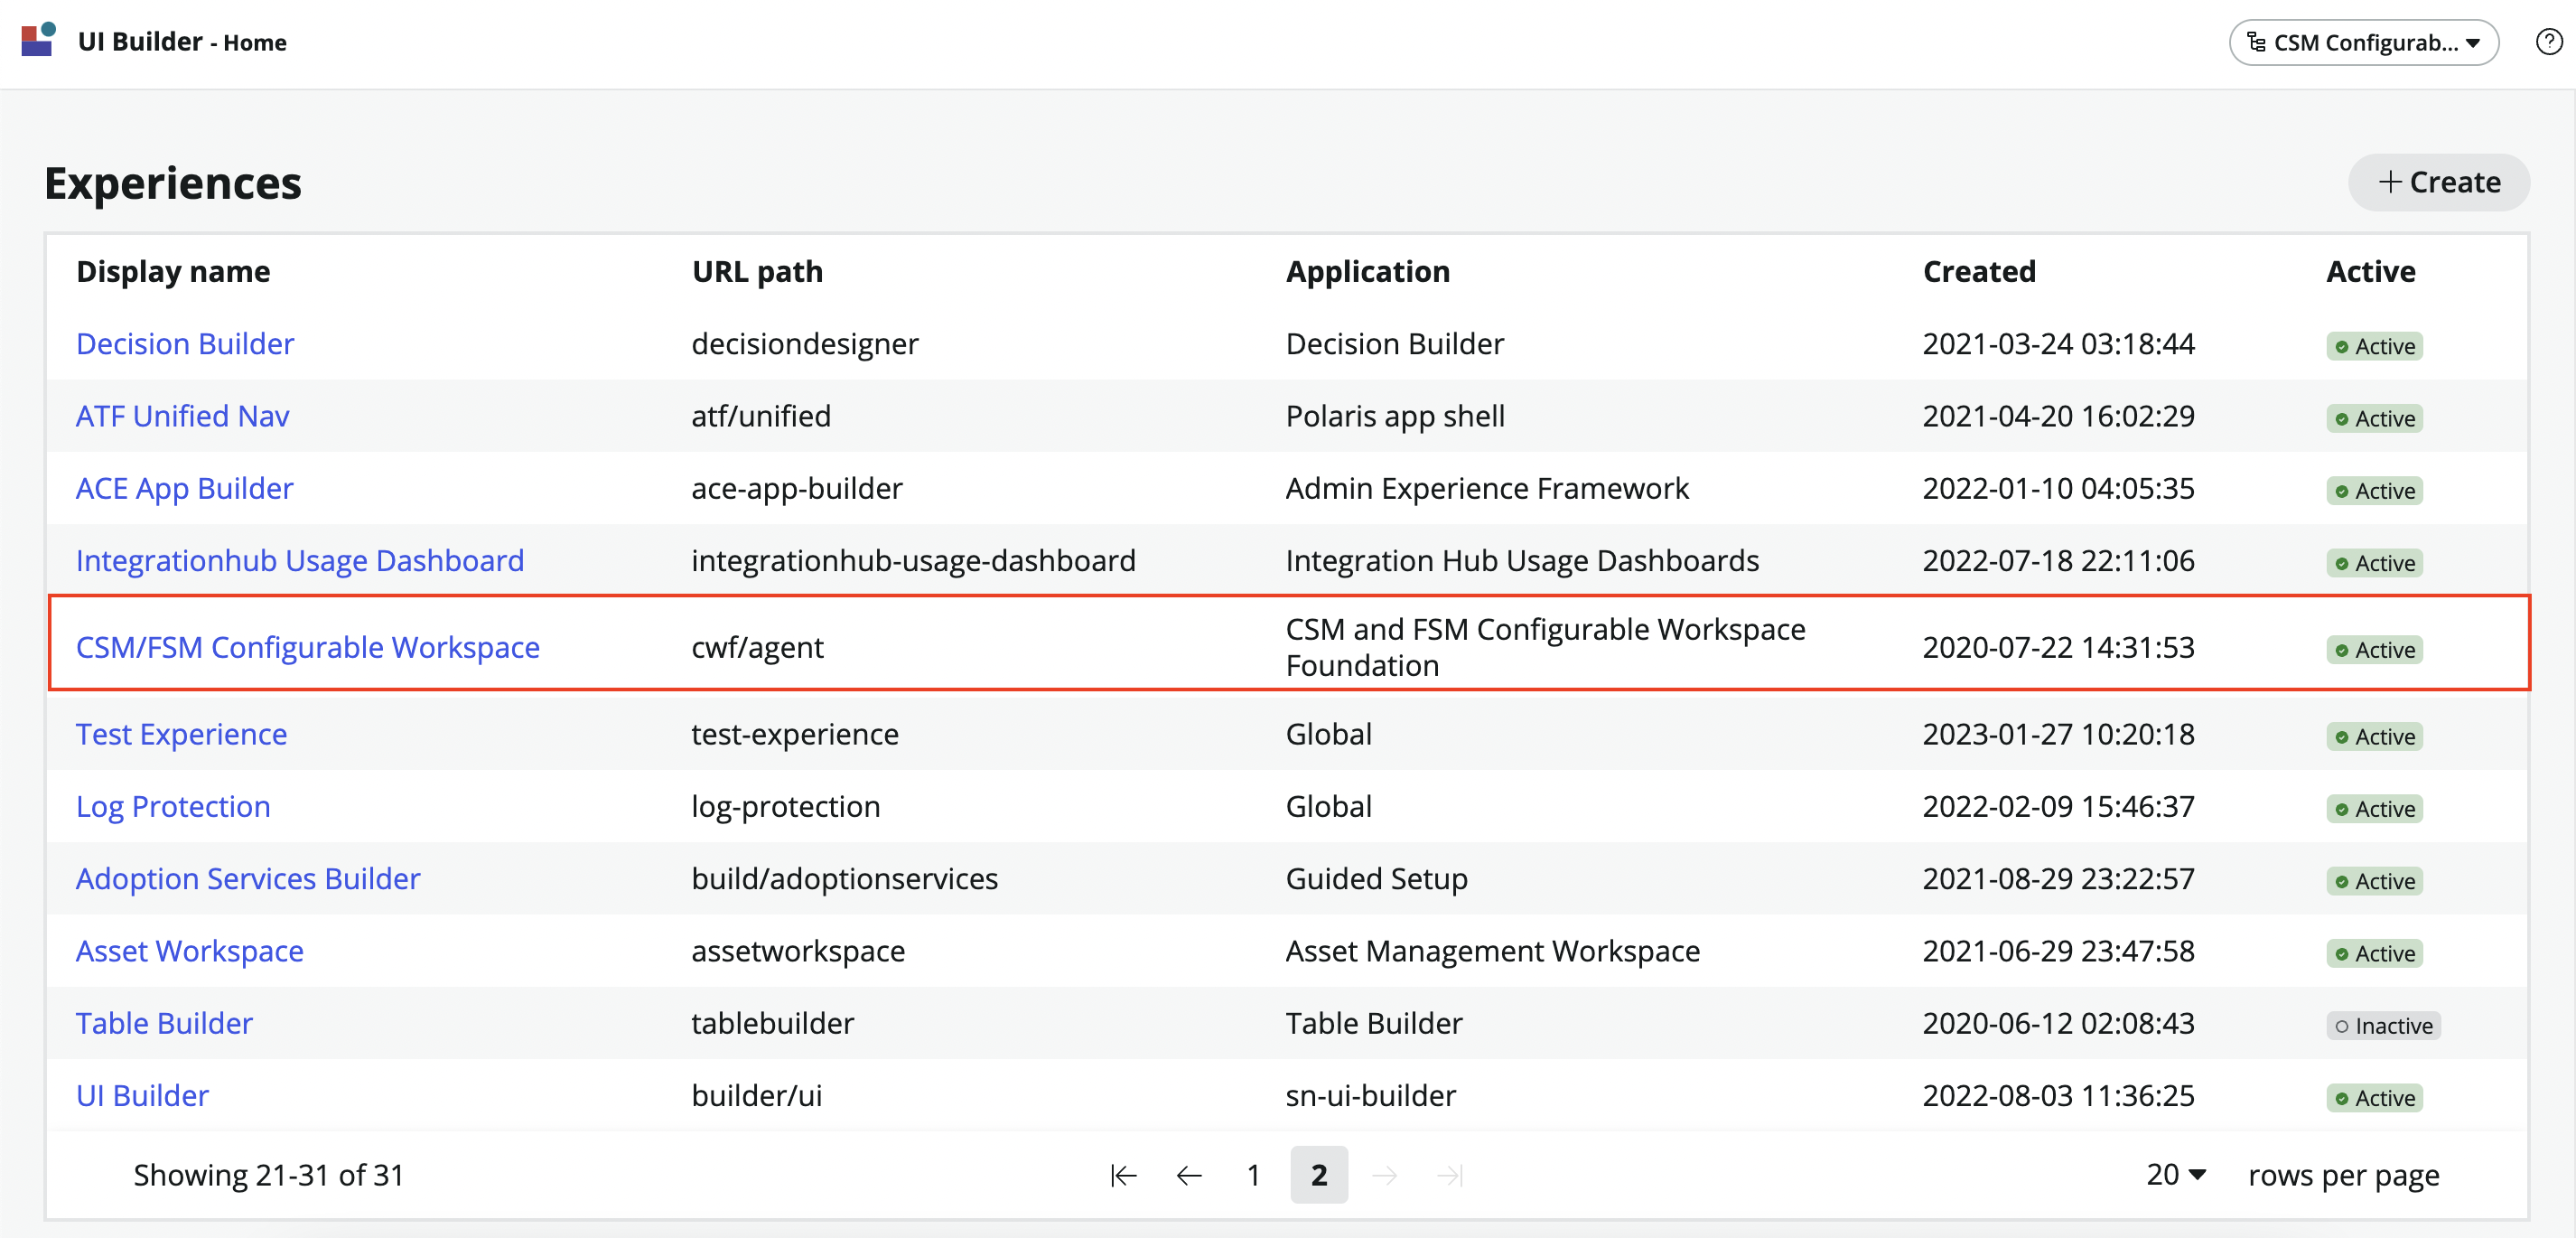The width and height of the screenshot is (2576, 1238).
Task: Open the Table Builder experience
Action: pos(164,1023)
